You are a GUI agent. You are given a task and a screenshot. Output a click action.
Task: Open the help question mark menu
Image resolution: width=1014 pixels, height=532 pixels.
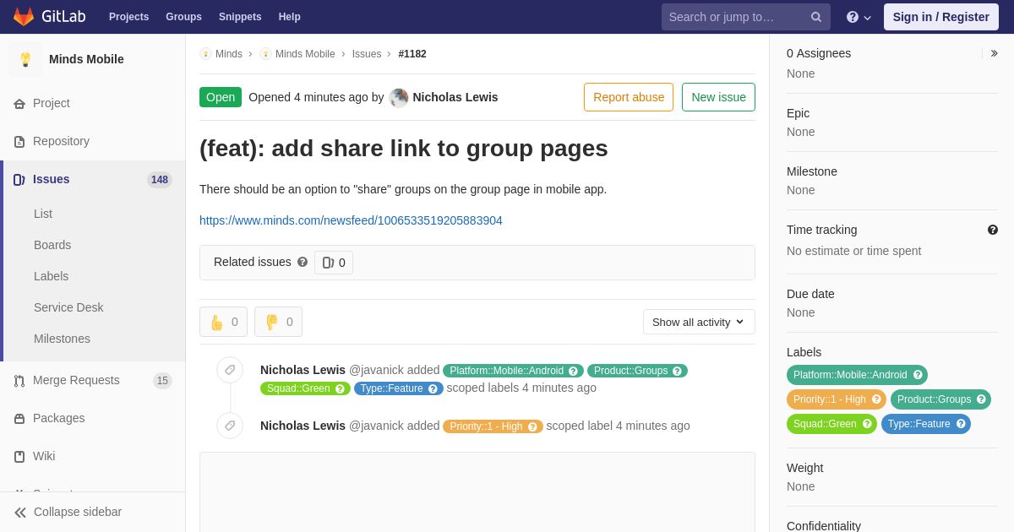pyautogui.click(x=859, y=17)
